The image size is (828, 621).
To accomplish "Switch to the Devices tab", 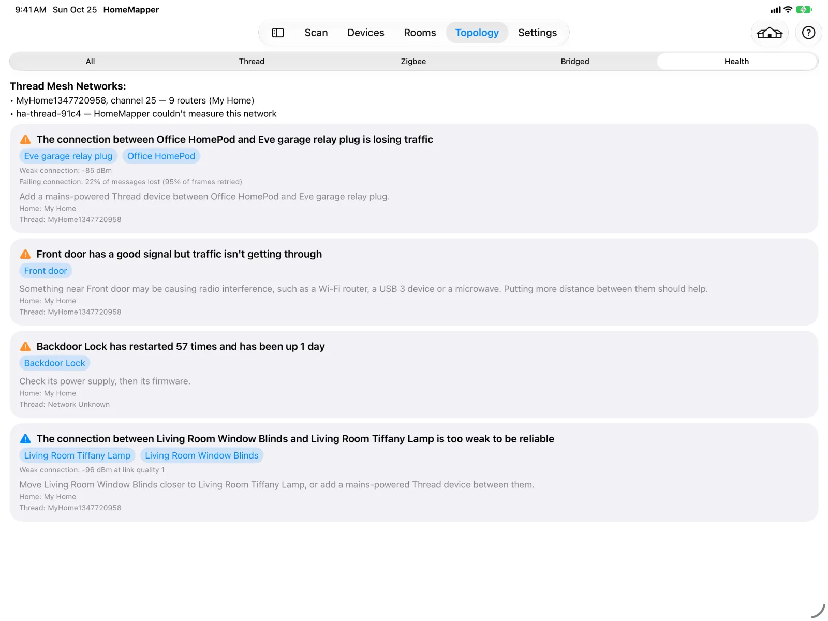I will 366,33.
